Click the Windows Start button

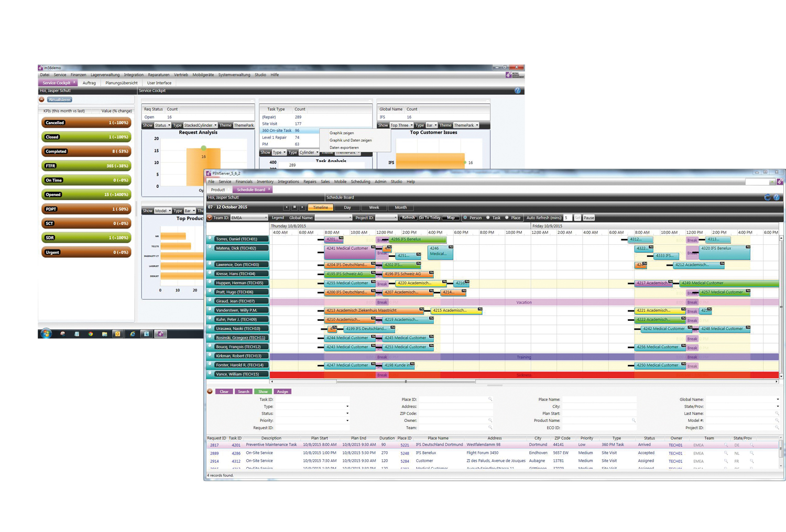[46, 334]
